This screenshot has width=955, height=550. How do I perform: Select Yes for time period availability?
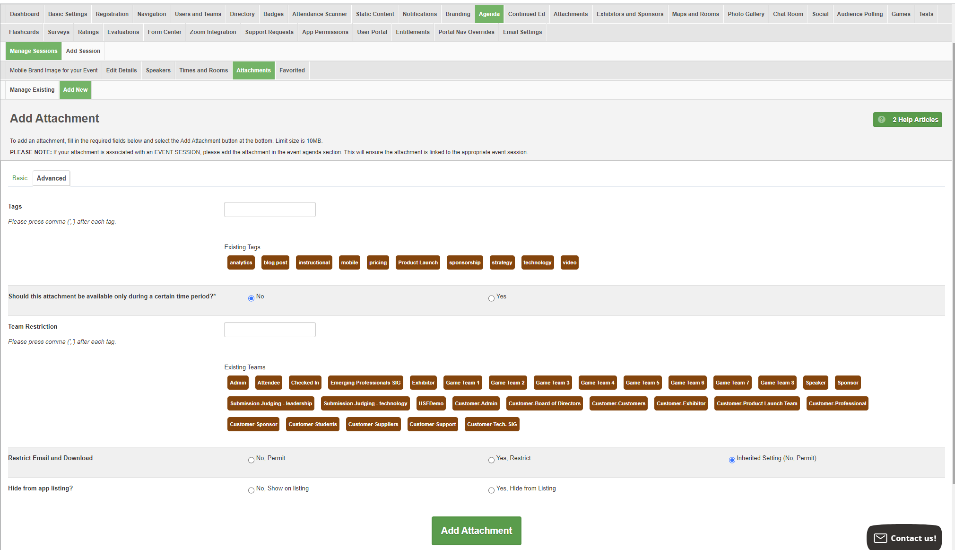491,298
